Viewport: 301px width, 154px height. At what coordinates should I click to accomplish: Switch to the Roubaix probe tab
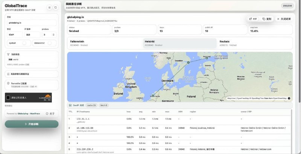(255, 43)
